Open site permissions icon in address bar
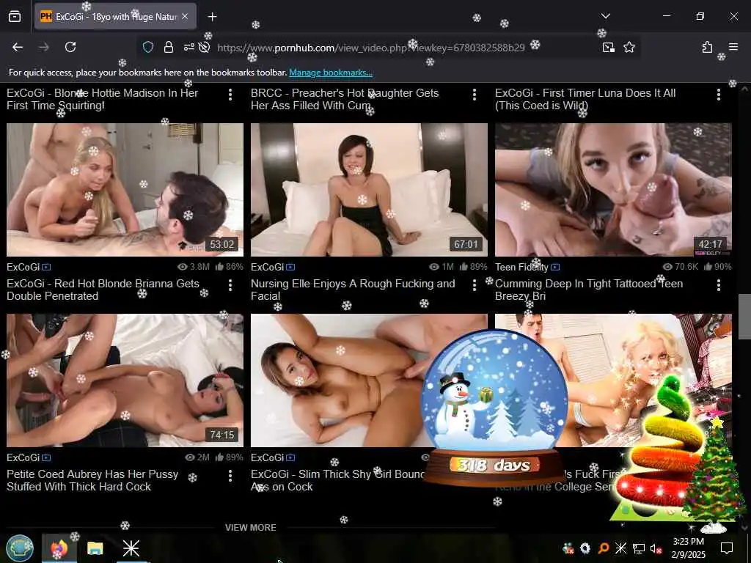 [x=188, y=47]
